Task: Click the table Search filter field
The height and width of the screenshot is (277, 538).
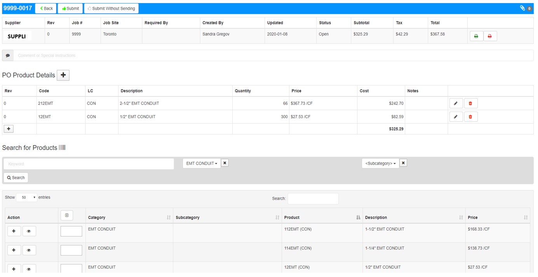Action: (313, 198)
